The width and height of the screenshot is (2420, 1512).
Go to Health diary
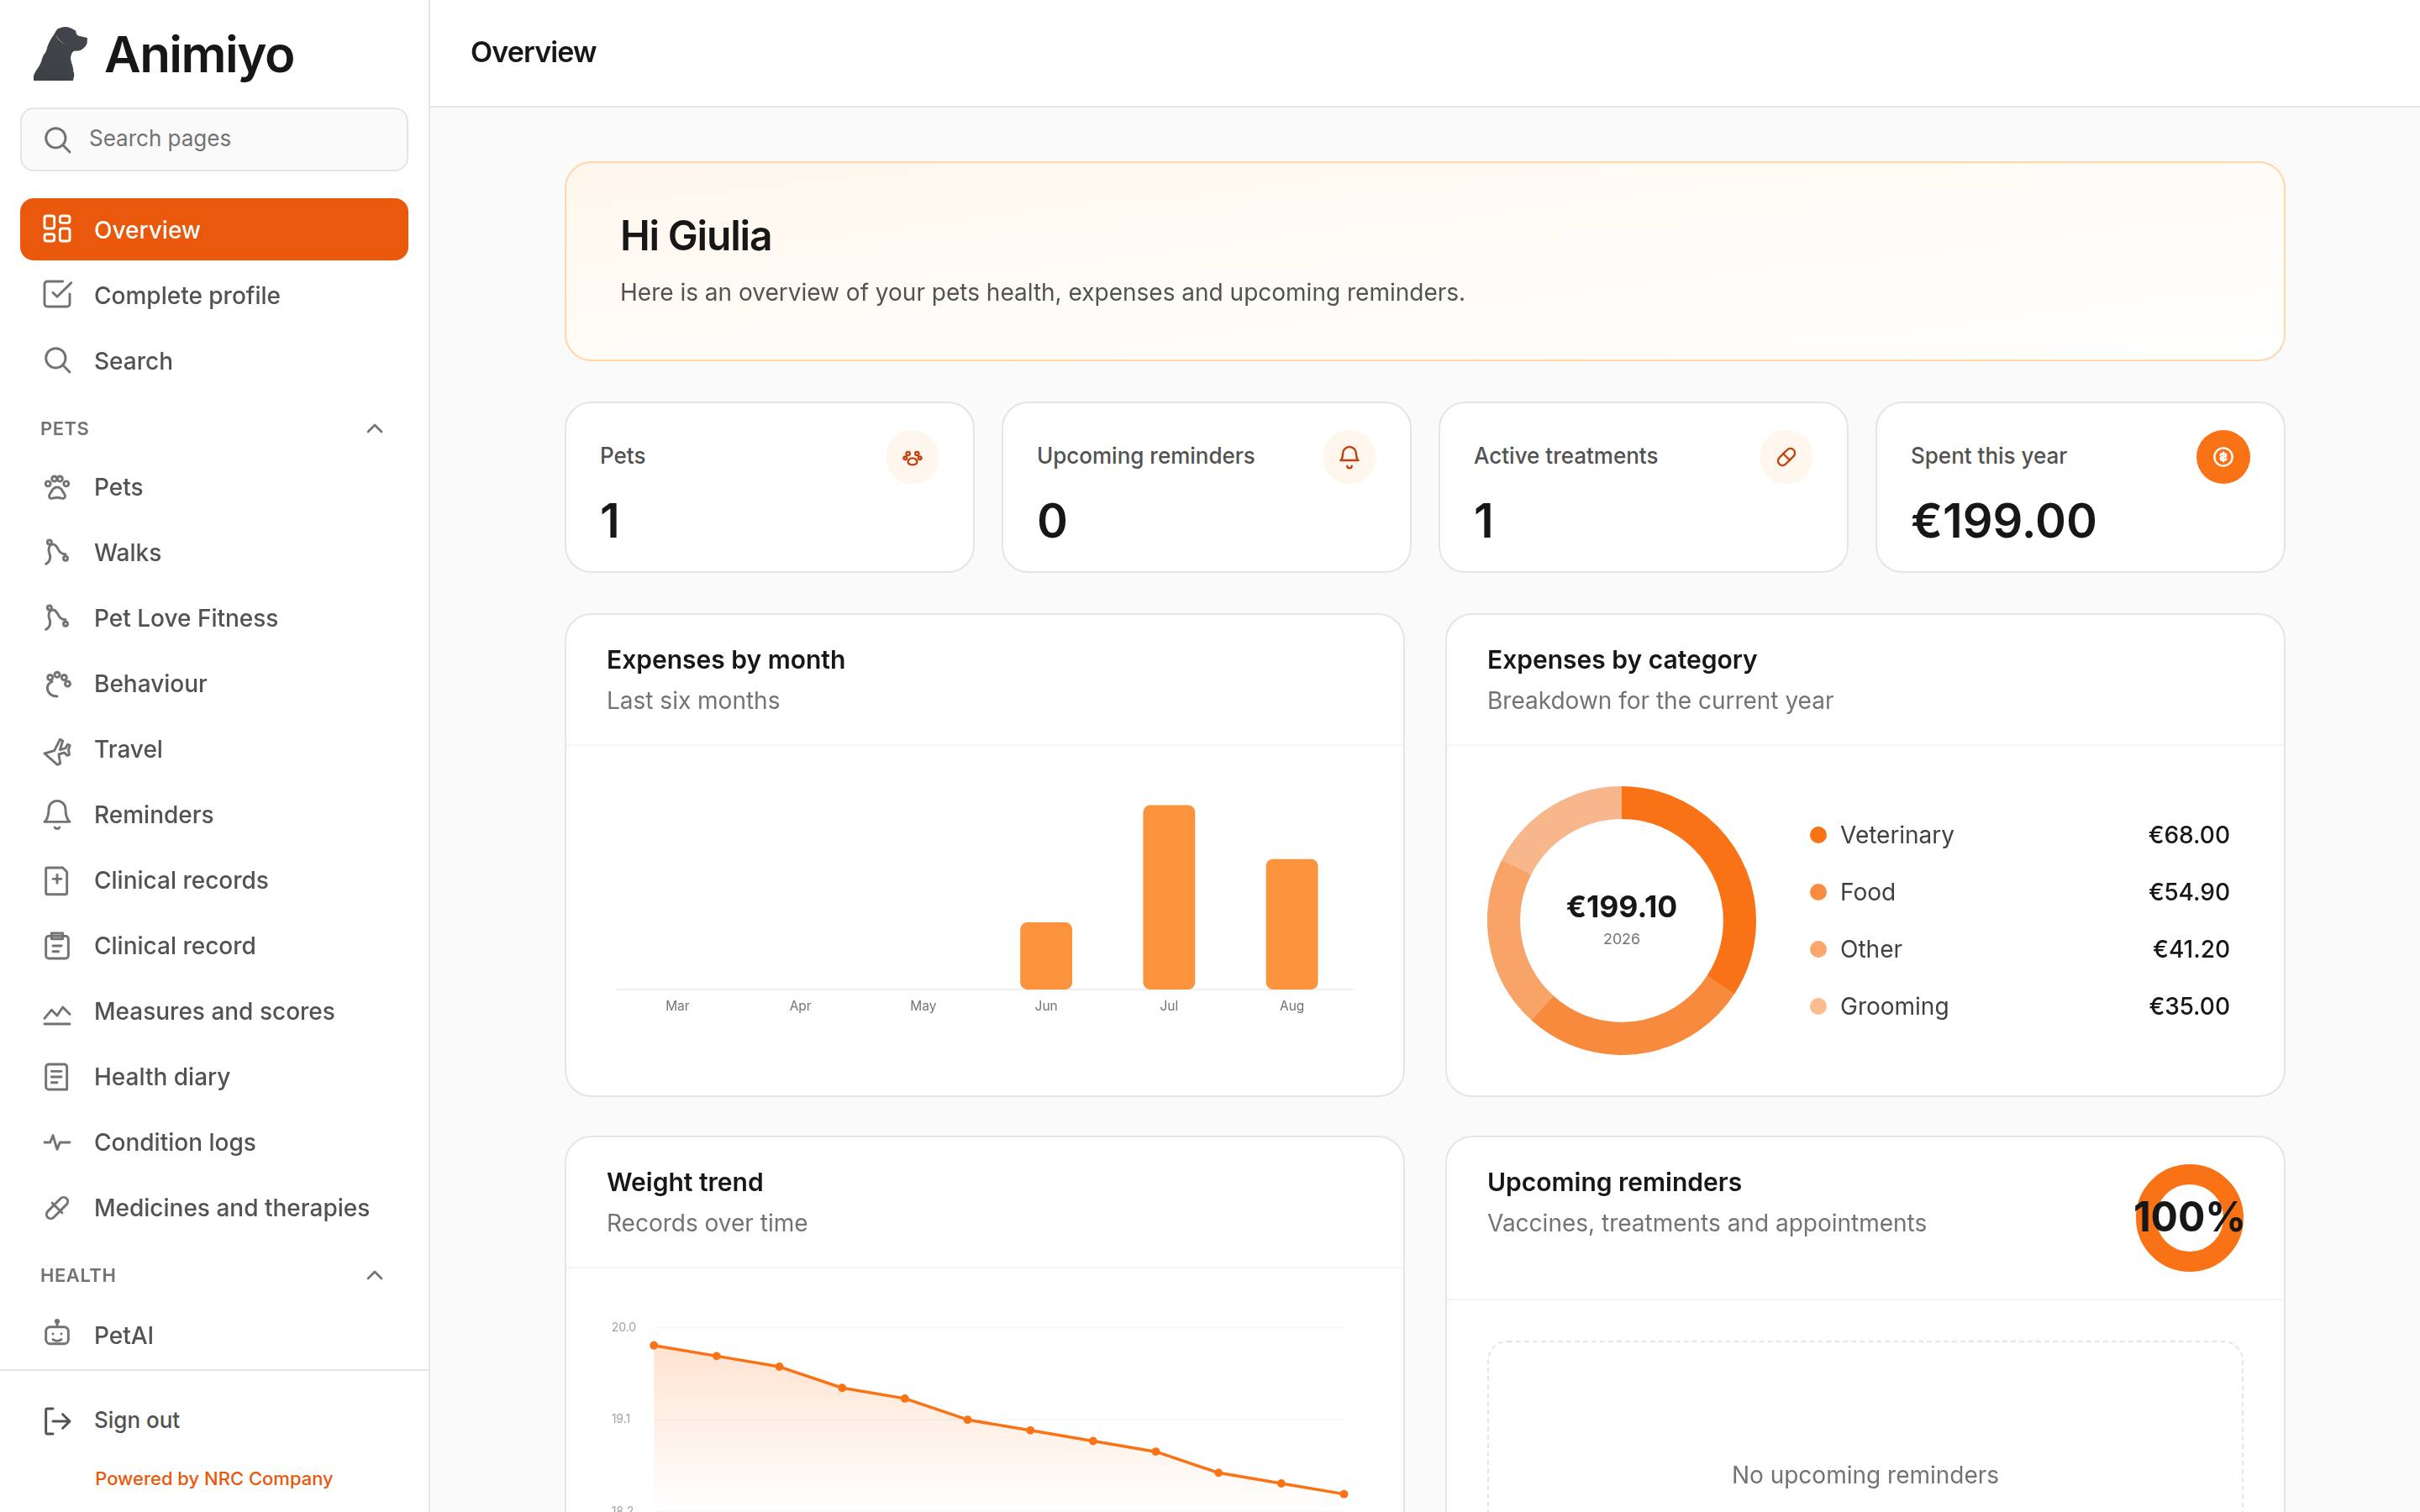click(214, 1076)
